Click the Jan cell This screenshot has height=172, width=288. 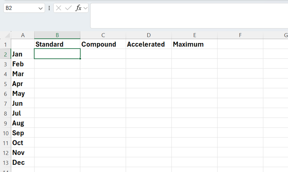coord(23,54)
